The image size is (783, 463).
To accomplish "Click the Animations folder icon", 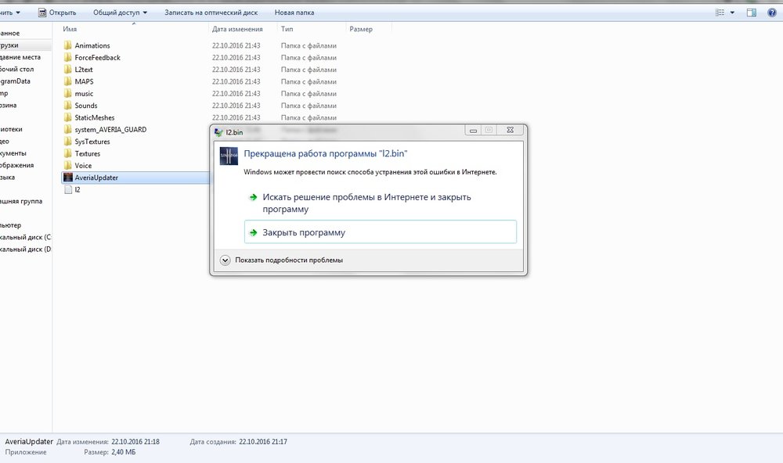I will tap(67, 45).
